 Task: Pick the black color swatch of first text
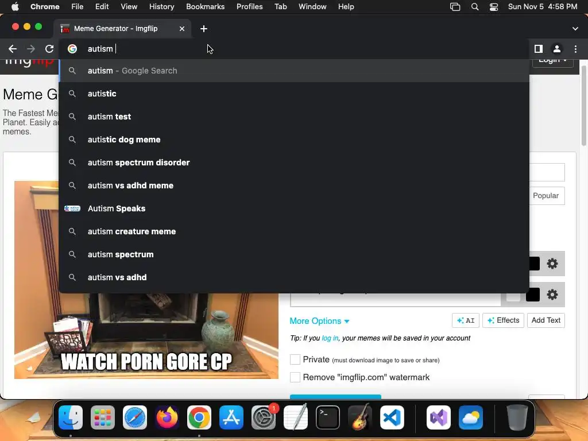[x=534, y=264]
